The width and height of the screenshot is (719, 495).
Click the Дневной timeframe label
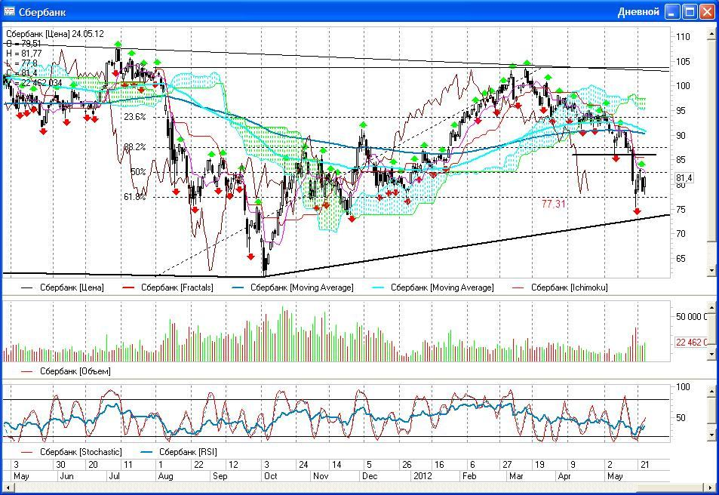click(638, 12)
